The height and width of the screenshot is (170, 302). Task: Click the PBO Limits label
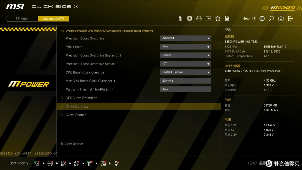coord(74,47)
